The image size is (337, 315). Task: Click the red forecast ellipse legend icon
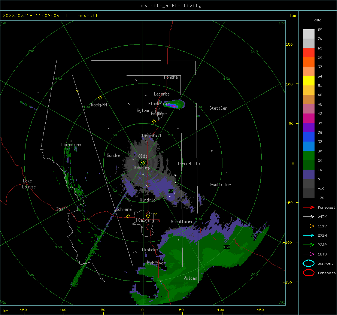(x=309, y=273)
